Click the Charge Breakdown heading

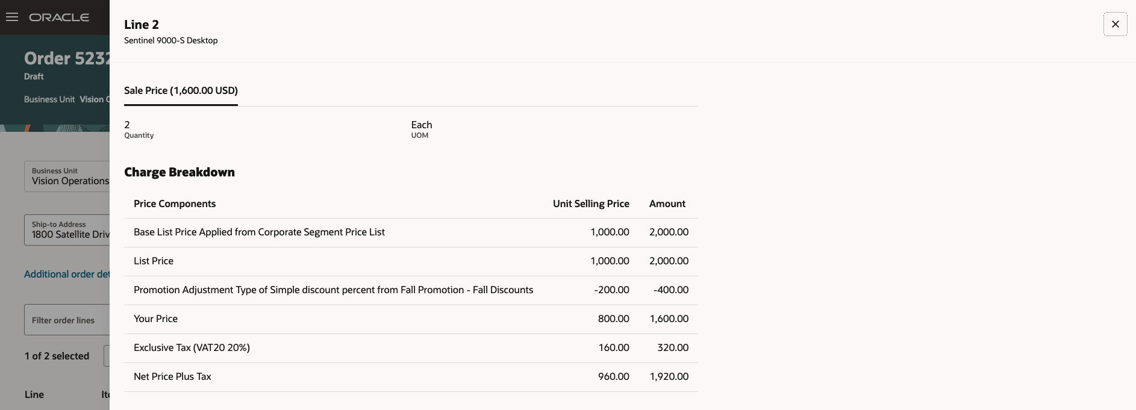(179, 172)
